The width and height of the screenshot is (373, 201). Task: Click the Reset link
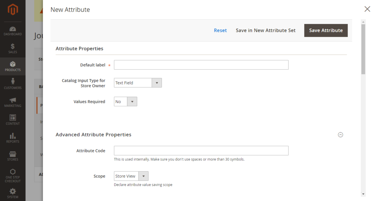click(220, 30)
